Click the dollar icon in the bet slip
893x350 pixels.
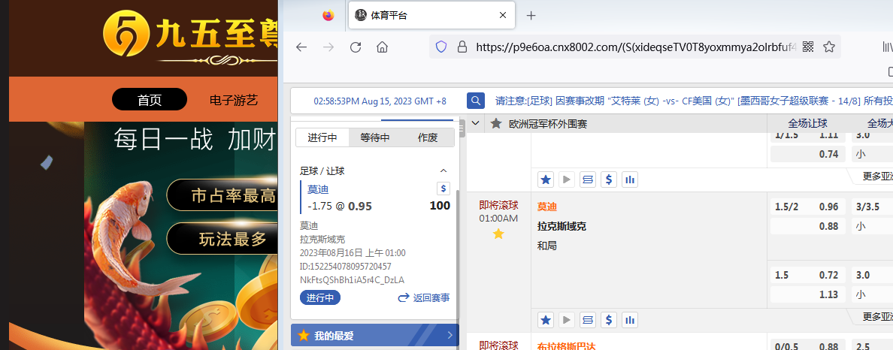click(x=443, y=189)
